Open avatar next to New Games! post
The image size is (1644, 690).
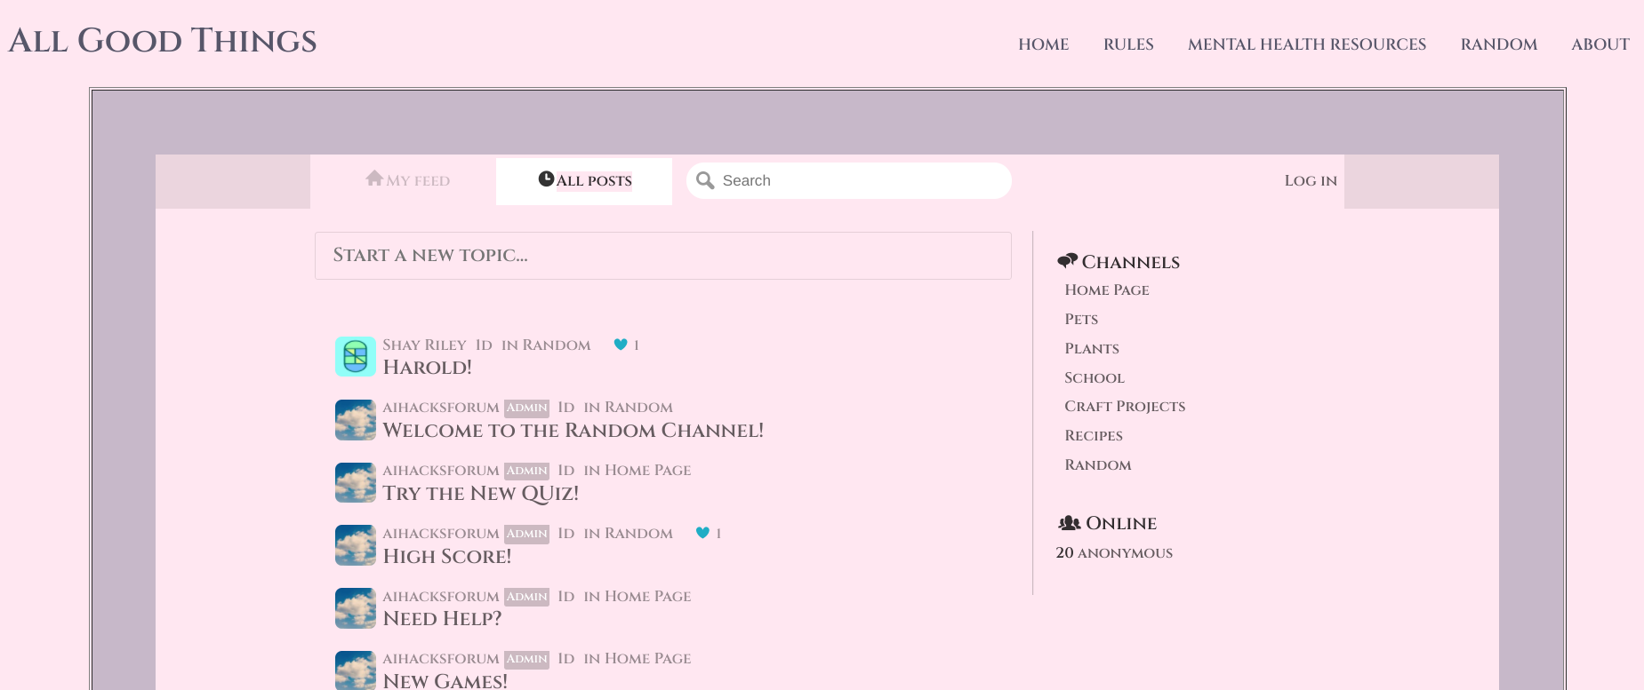(356, 670)
